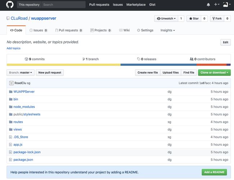Click red segment of language bar

pos(211,65)
